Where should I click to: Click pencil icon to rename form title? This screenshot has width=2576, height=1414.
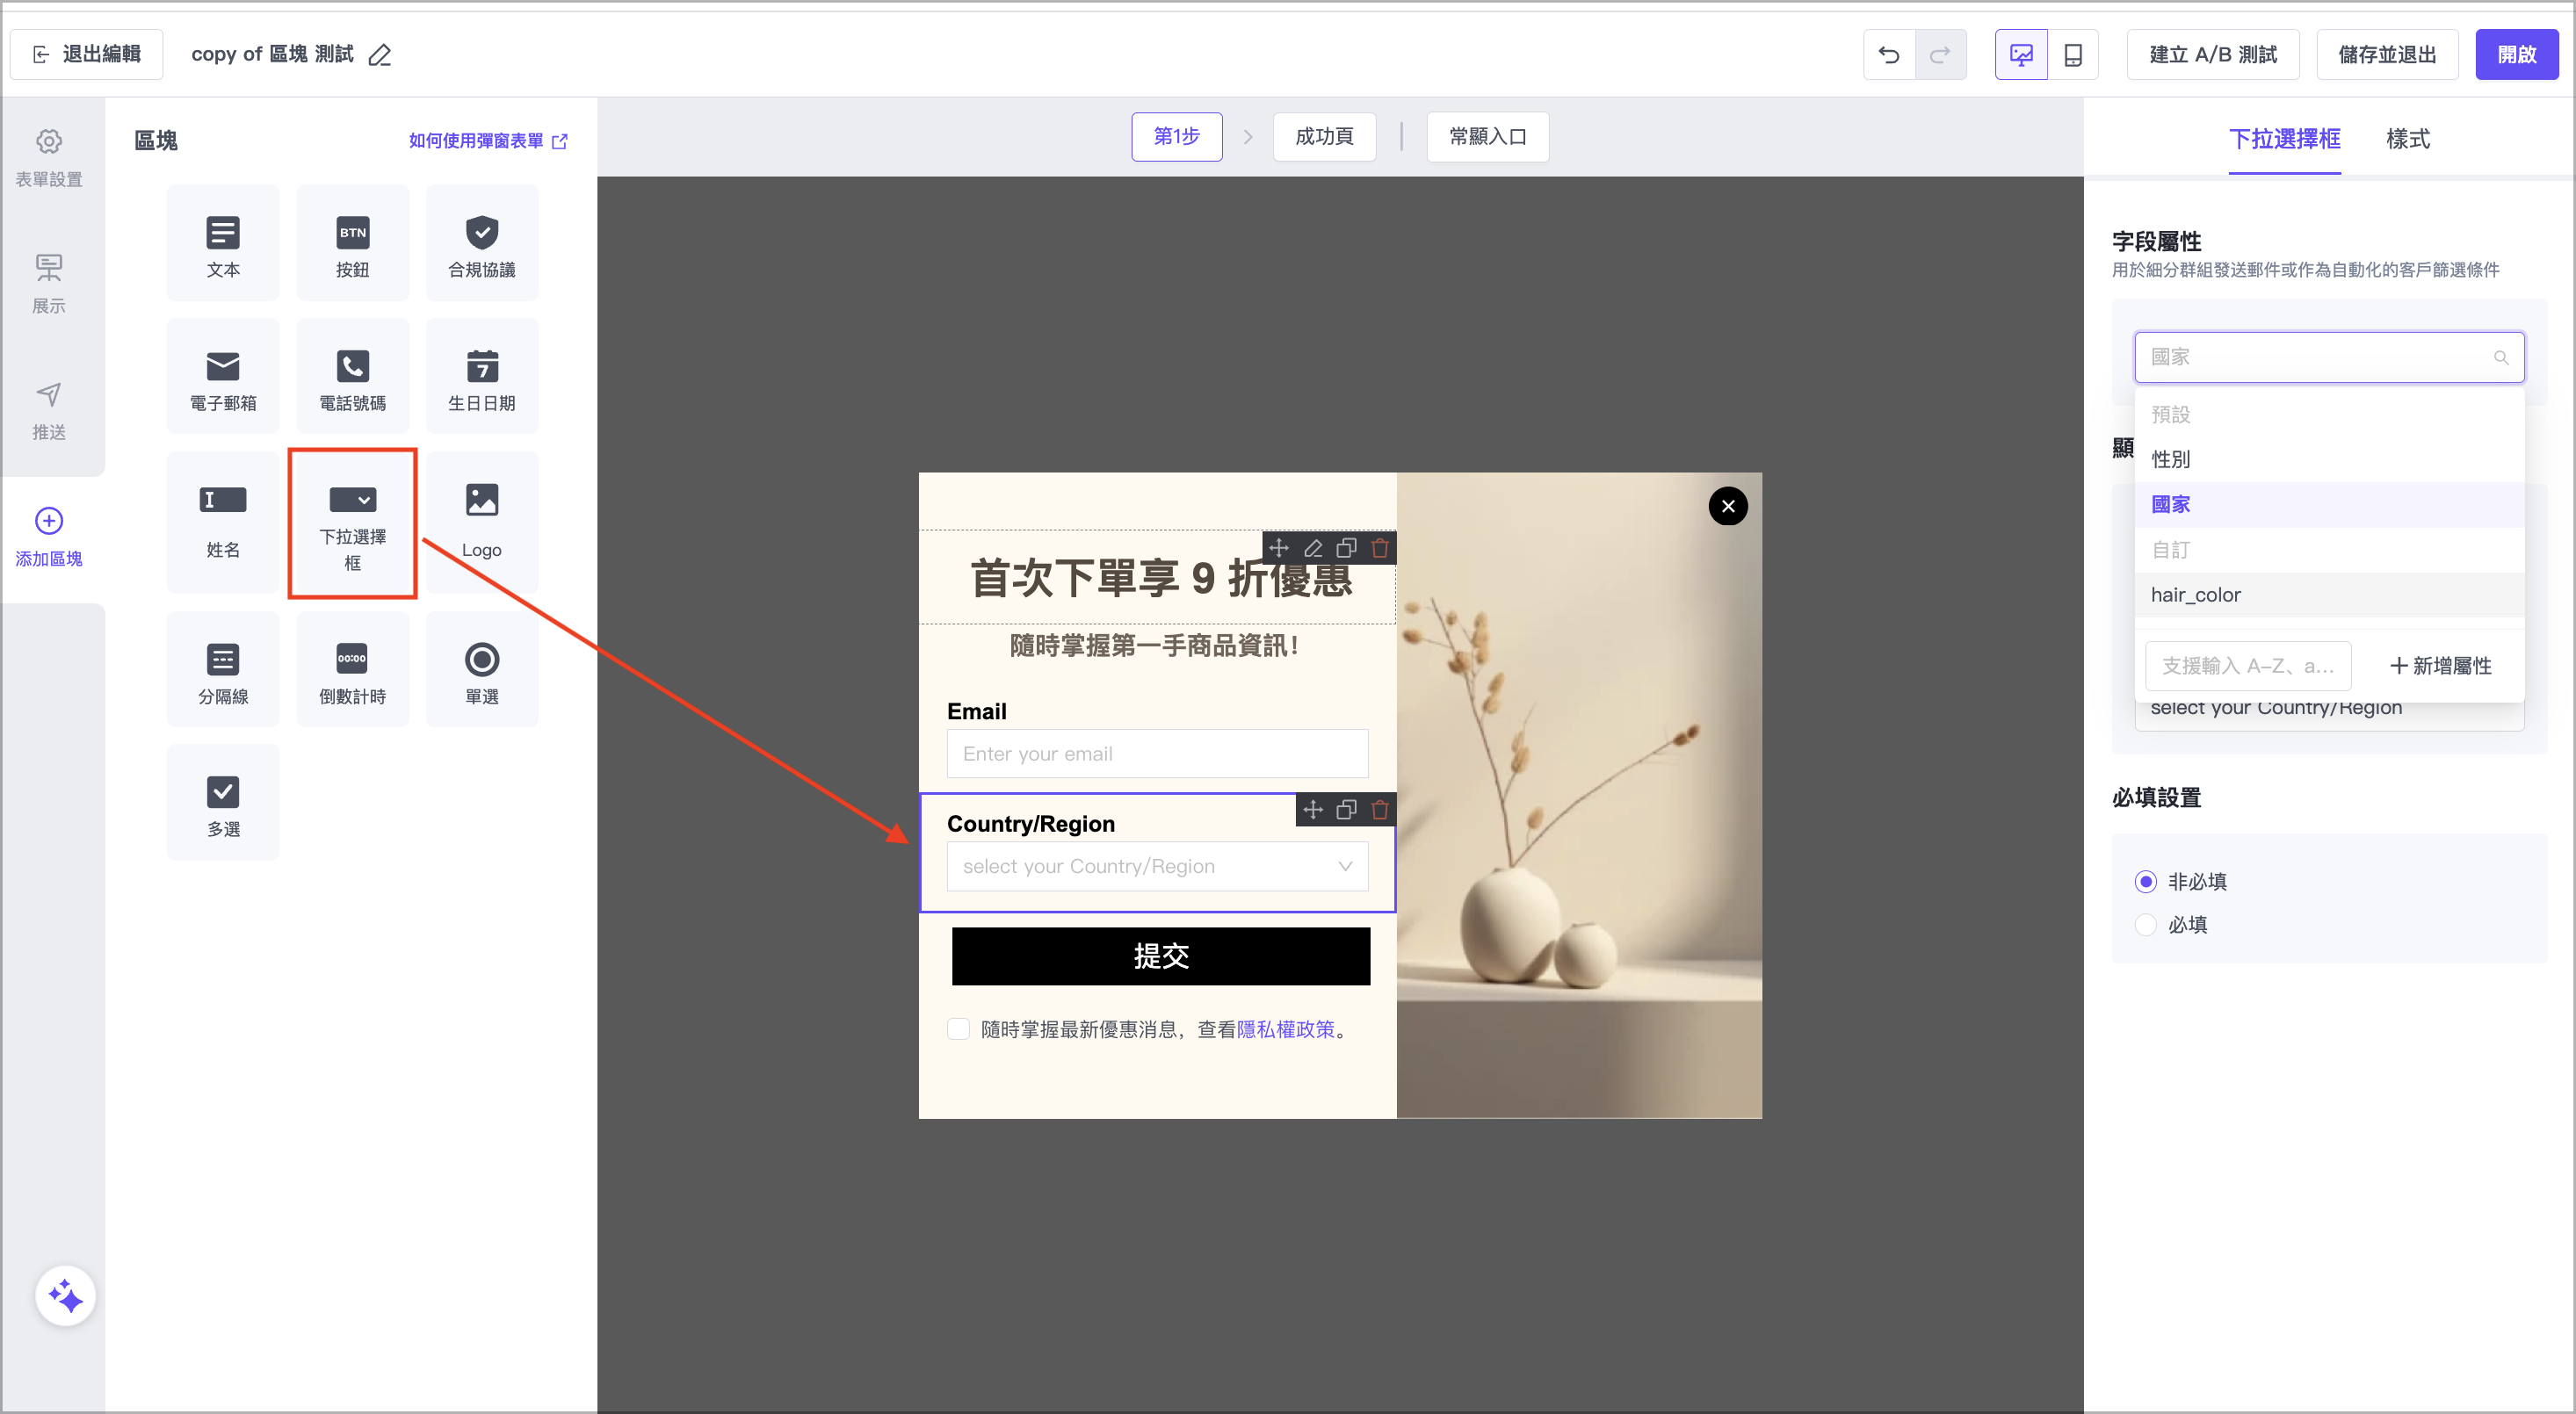380,55
